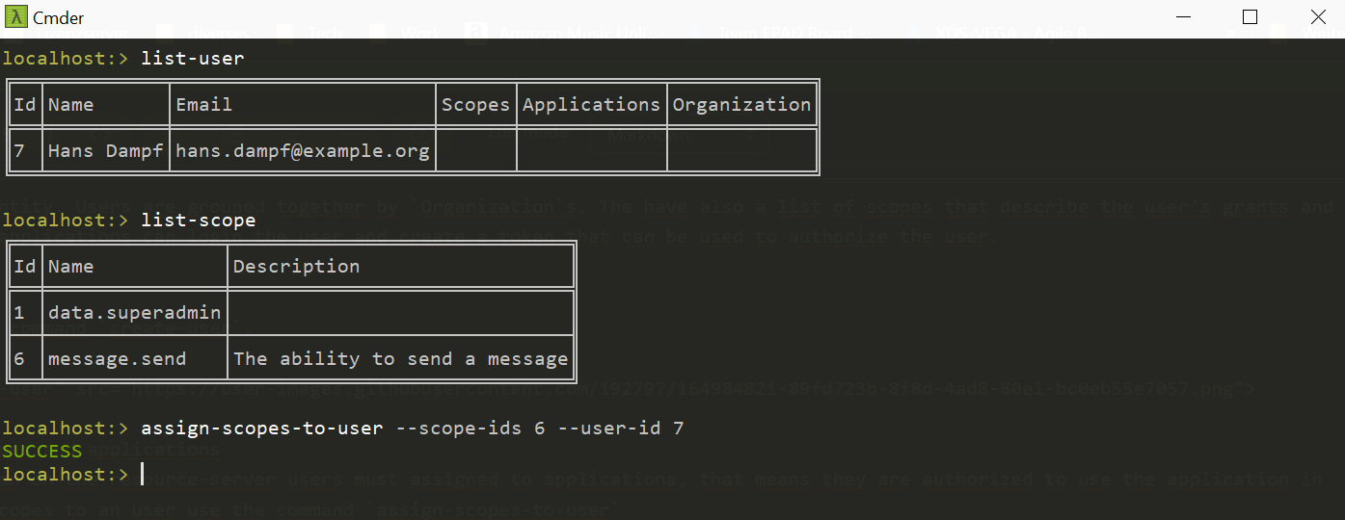
Task: Click the Cmder window title text
Action: tap(58, 17)
